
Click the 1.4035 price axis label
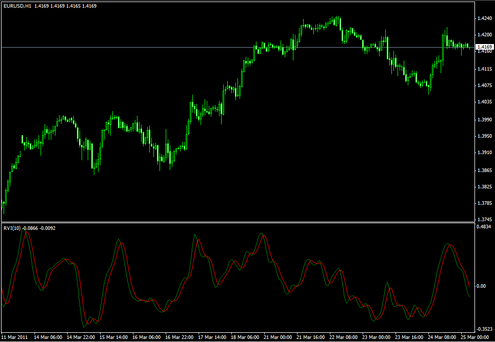484,102
